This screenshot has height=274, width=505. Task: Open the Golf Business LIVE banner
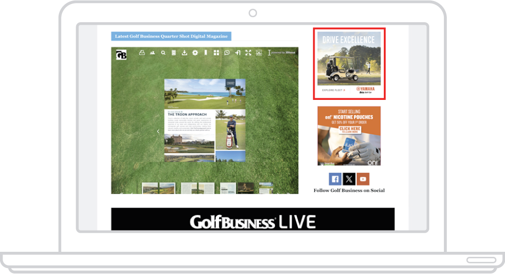click(x=253, y=220)
